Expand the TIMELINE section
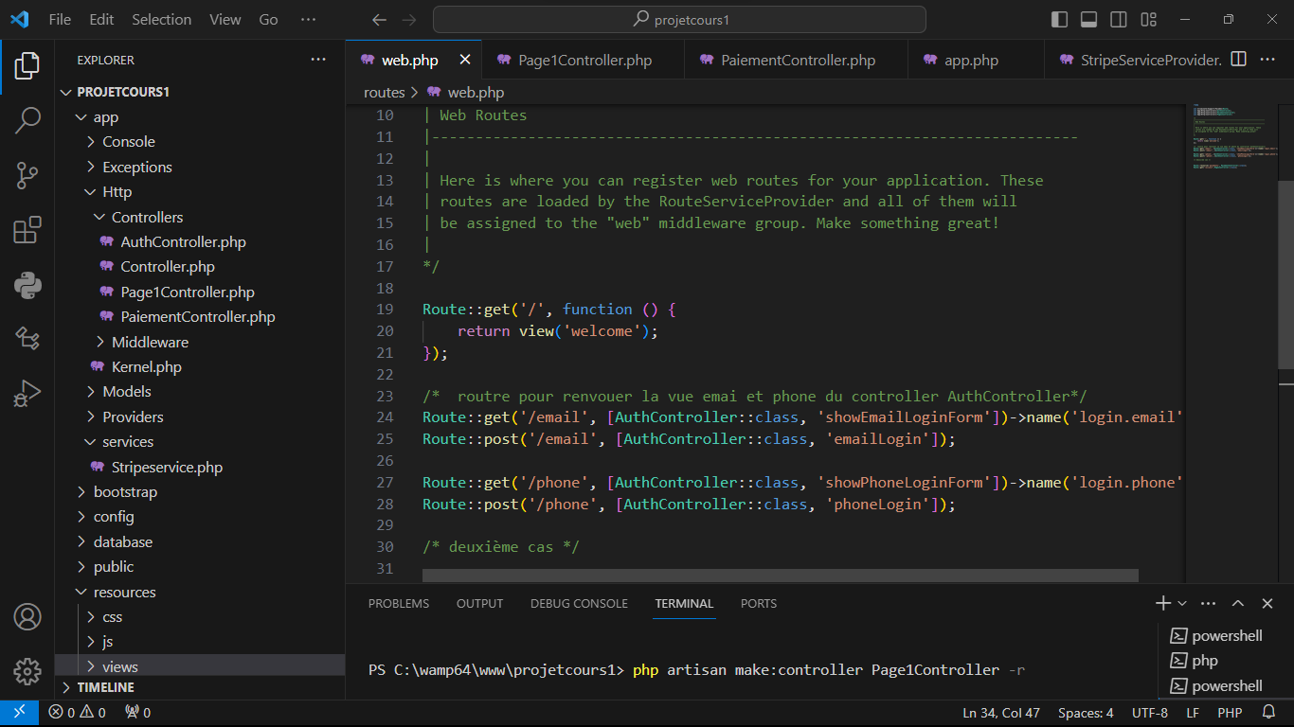The width and height of the screenshot is (1294, 727). click(x=200, y=687)
